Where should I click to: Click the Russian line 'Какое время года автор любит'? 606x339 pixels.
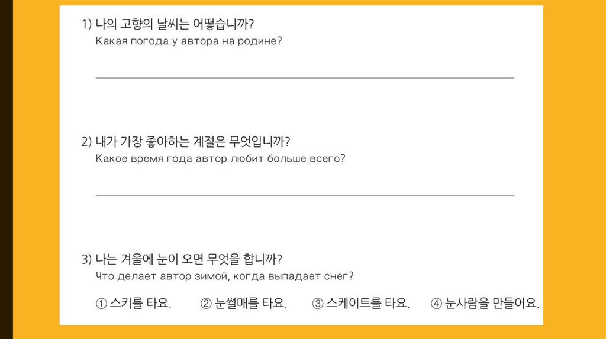pyautogui.click(x=220, y=159)
